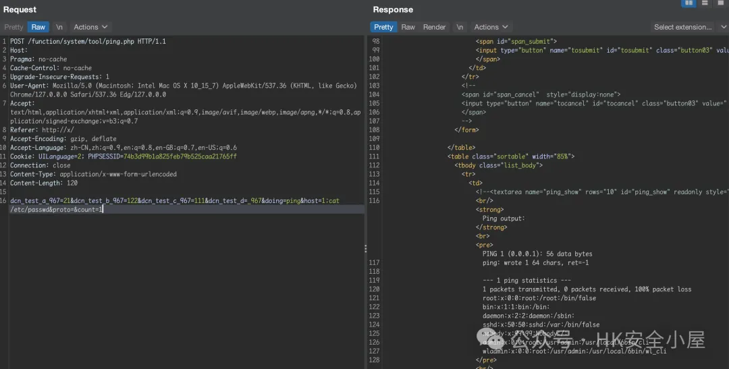
Task: Click the Connection: close header
Action: coord(40,165)
